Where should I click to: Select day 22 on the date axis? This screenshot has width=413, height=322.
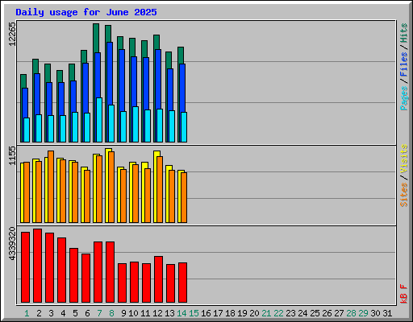click(278, 313)
